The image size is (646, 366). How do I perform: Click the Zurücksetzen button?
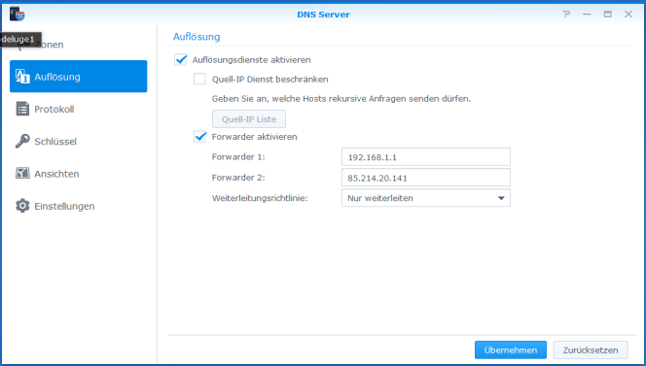591,349
